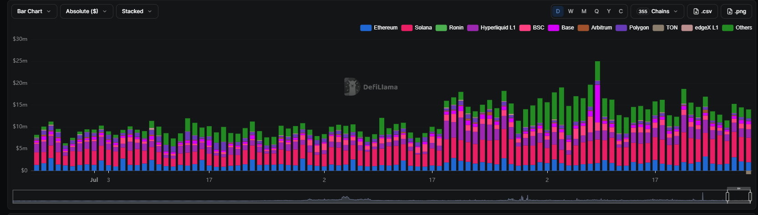Click the .png file icon
This screenshot has height=215, width=758.
(729, 11)
